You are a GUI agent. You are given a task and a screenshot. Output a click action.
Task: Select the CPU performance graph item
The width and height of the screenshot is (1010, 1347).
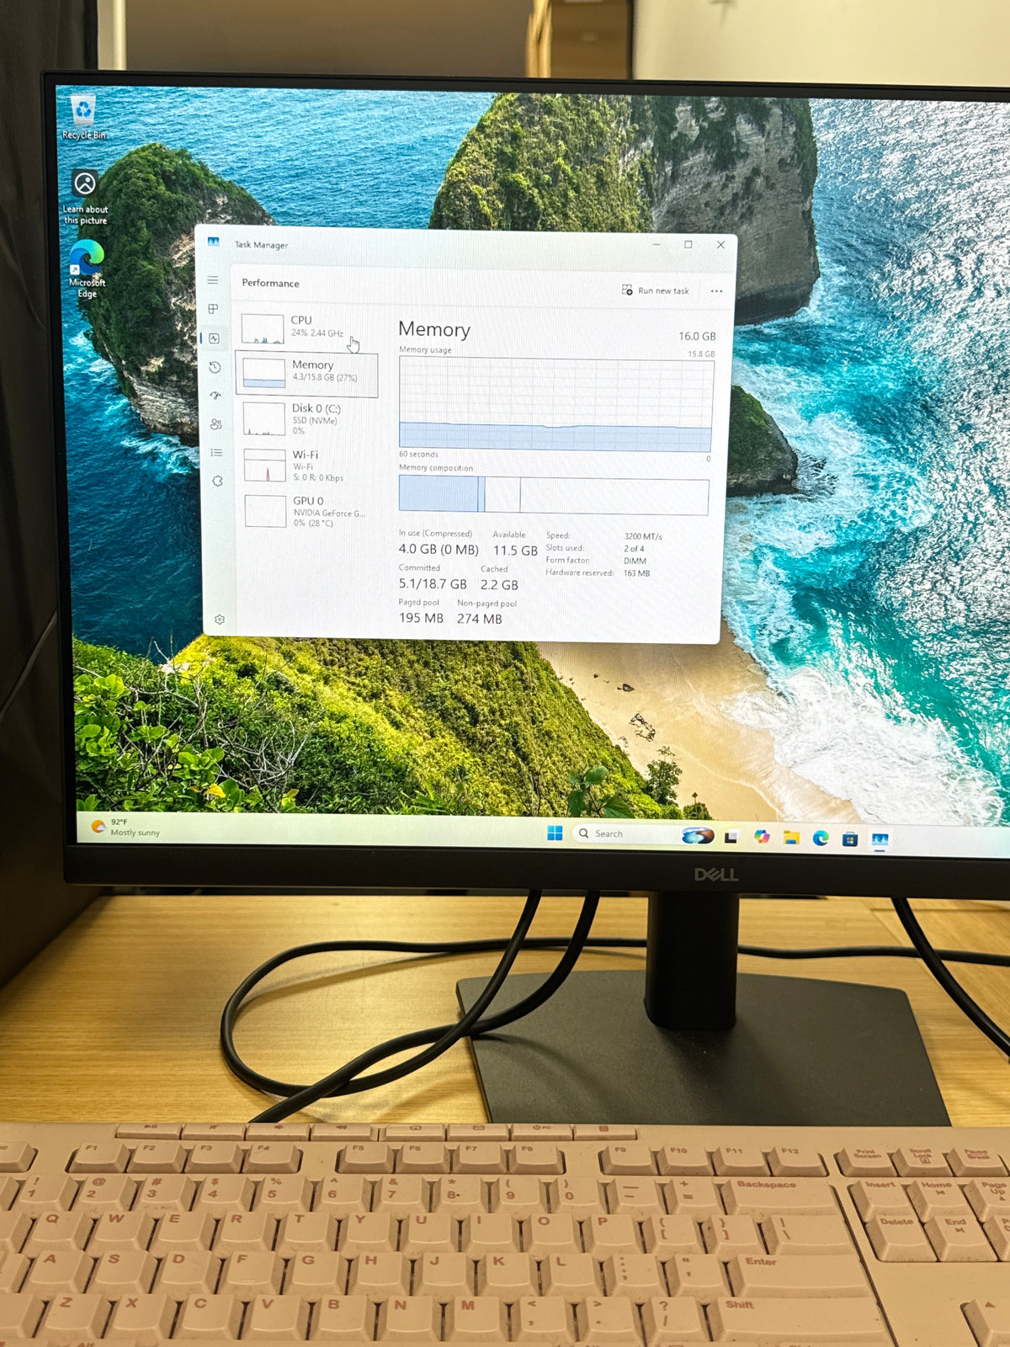(307, 328)
